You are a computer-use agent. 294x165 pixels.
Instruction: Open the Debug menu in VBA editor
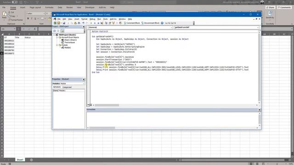point(92,19)
